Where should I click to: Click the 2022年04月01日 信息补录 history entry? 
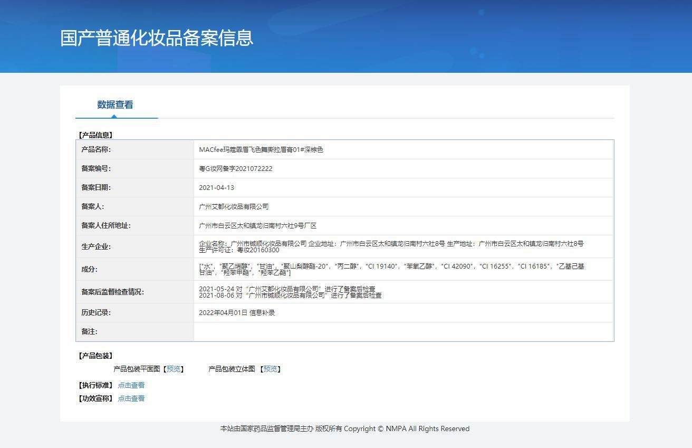[x=237, y=312]
